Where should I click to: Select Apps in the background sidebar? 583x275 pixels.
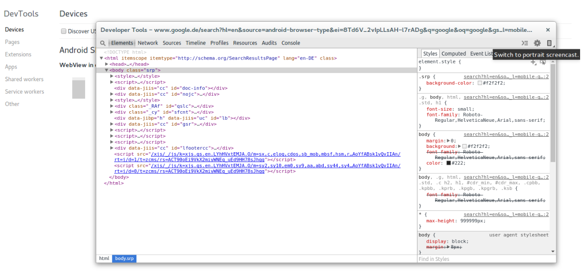tap(11, 67)
